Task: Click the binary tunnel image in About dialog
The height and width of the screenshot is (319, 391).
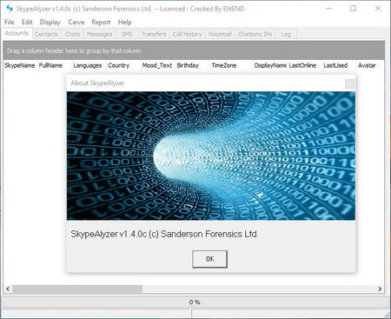Action: (211, 156)
